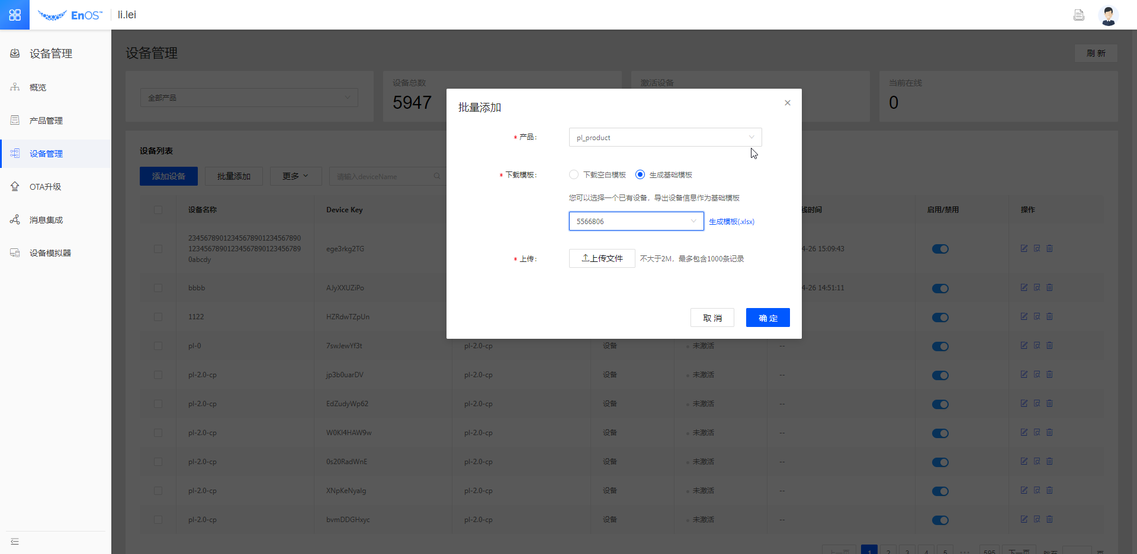Open the app grid menu icon
1137x554 pixels.
[x=15, y=15]
